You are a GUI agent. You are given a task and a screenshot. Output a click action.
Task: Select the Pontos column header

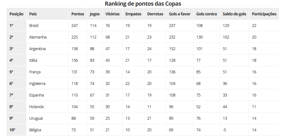77,14
